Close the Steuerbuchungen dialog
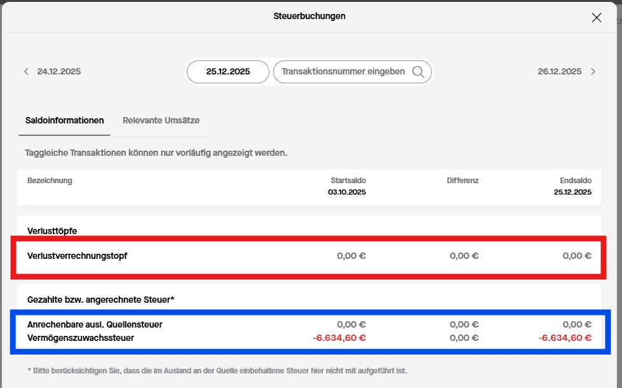This screenshot has width=622, height=388. (596, 18)
